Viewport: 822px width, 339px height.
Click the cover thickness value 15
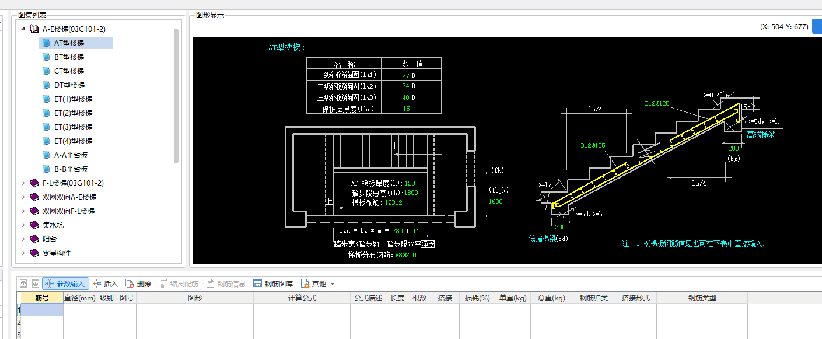click(x=406, y=109)
